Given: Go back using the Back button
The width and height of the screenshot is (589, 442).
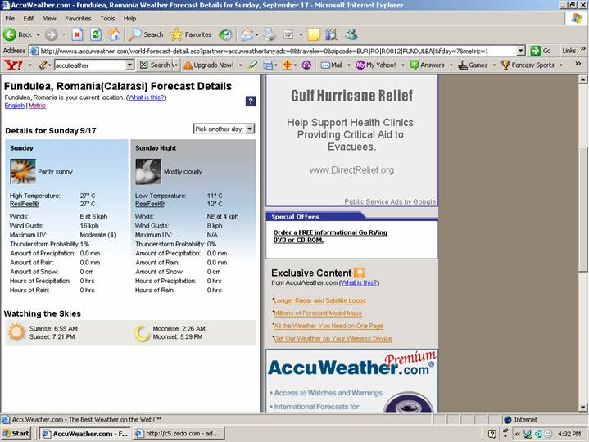Looking at the screenshot, I should tap(18, 34).
